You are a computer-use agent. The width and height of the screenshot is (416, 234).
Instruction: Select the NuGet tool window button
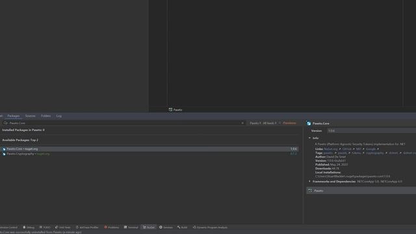[149, 227]
